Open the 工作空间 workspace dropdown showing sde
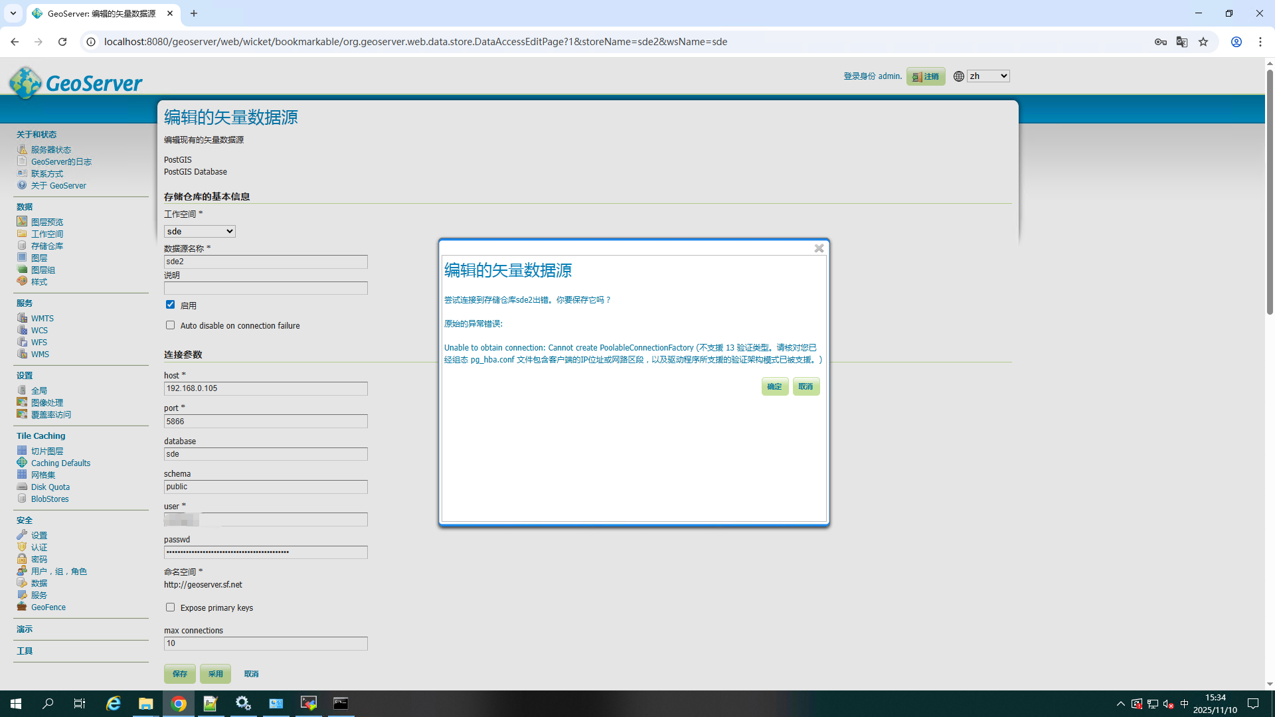This screenshot has height=717, width=1275. (199, 231)
